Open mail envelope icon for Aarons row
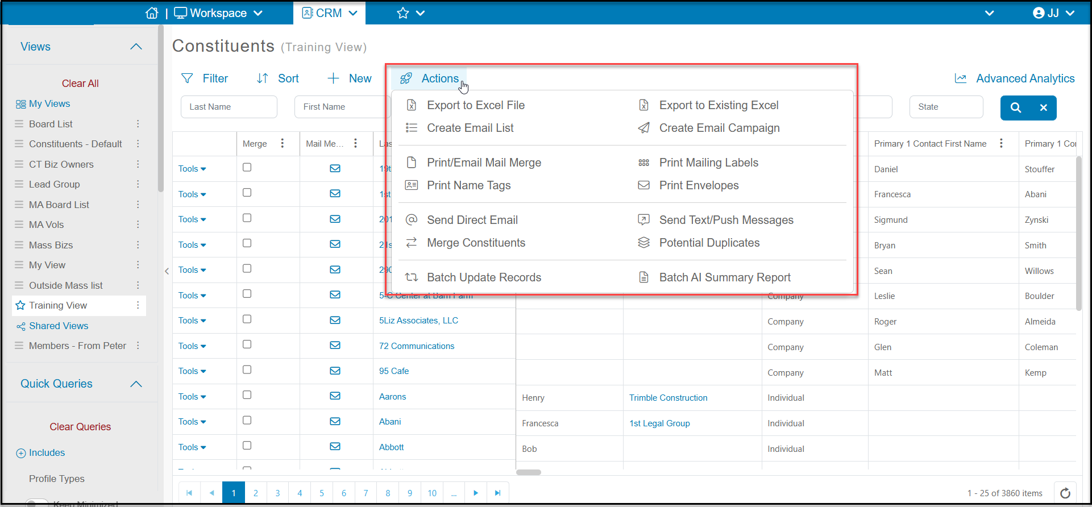Image resolution: width=1092 pixels, height=507 pixels. coord(335,396)
